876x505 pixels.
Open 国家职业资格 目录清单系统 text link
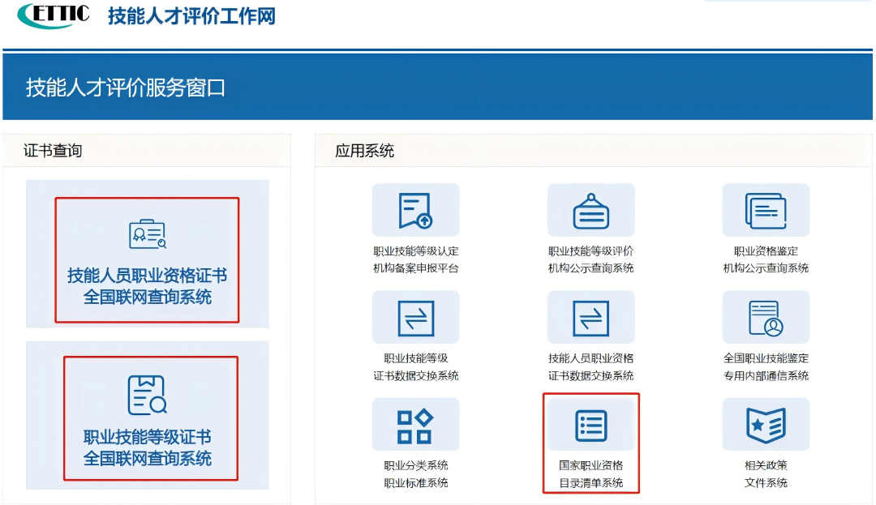coord(590,473)
